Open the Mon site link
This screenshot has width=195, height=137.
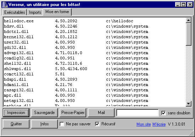pyautogui.click(x=144, y=124)
